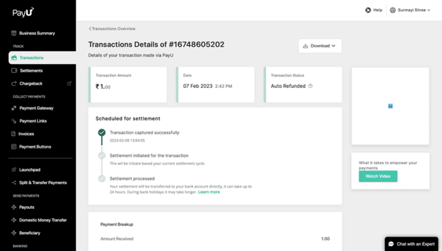Viewport: 442px width, 251px height.
Task: Follow the Learn more link
Action: tap(209, 192)
